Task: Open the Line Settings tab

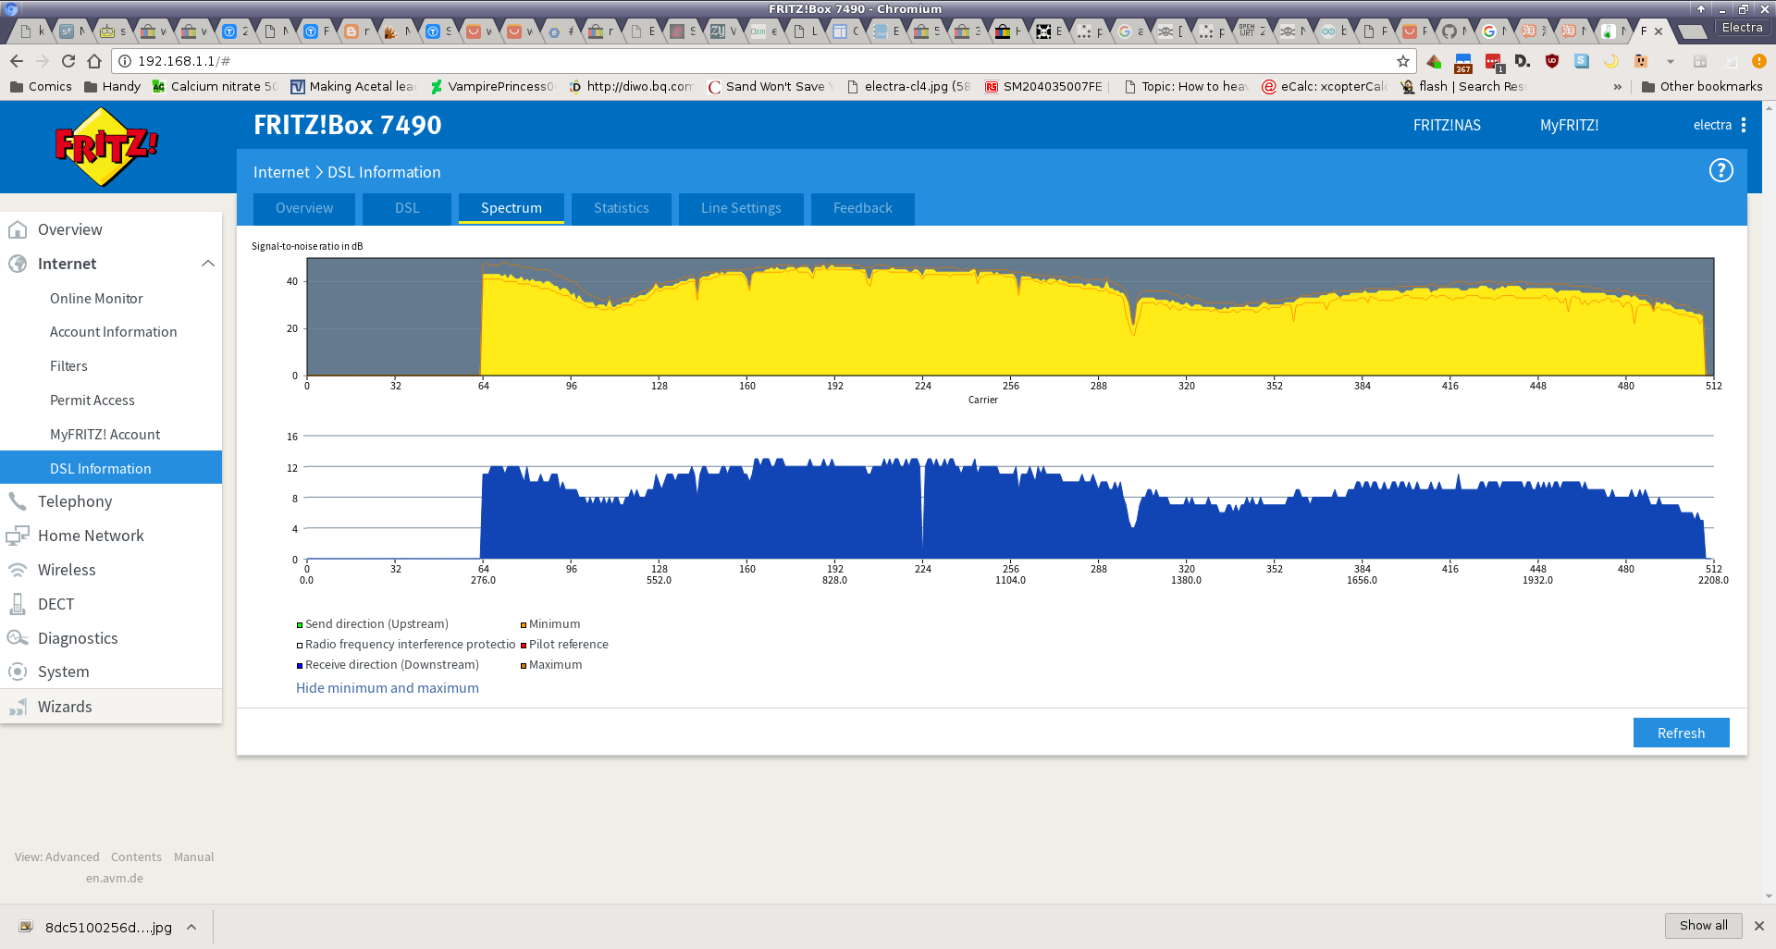Action: pyautogui.click(x=740, y=208)
